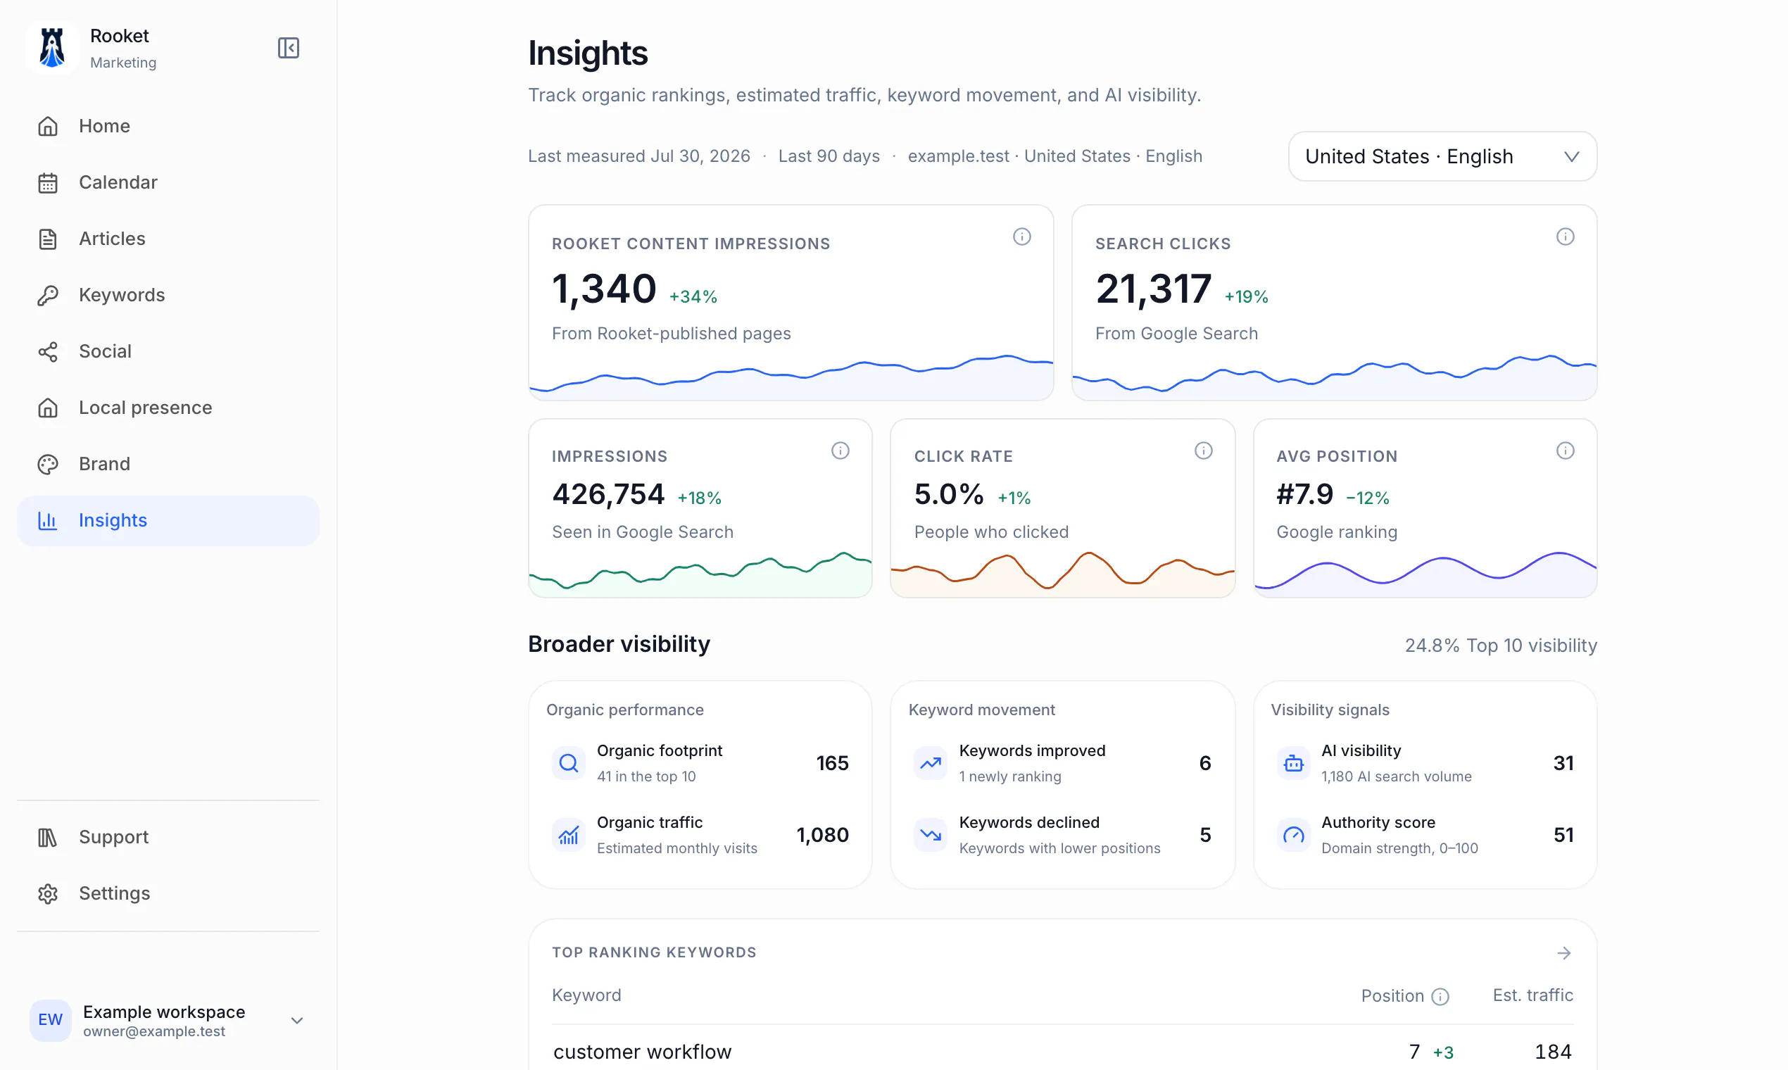The image size is (1788, 1070).
Task: Click the Impressions green sparkline
Action: pos(700,574)
